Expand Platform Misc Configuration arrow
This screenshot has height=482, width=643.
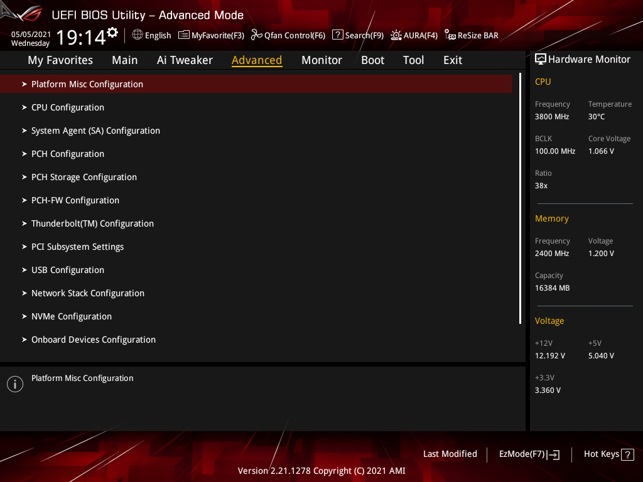[24, 84]
